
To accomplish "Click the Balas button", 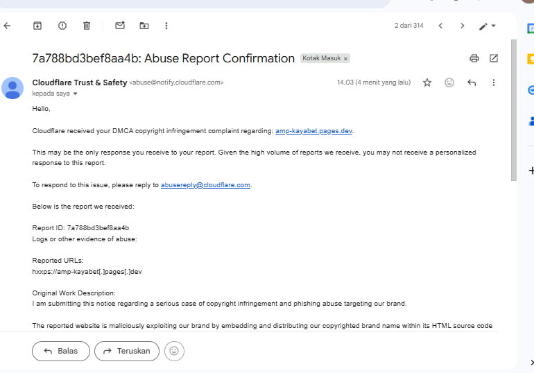I will pyautogui.click(x=60, y=351).
